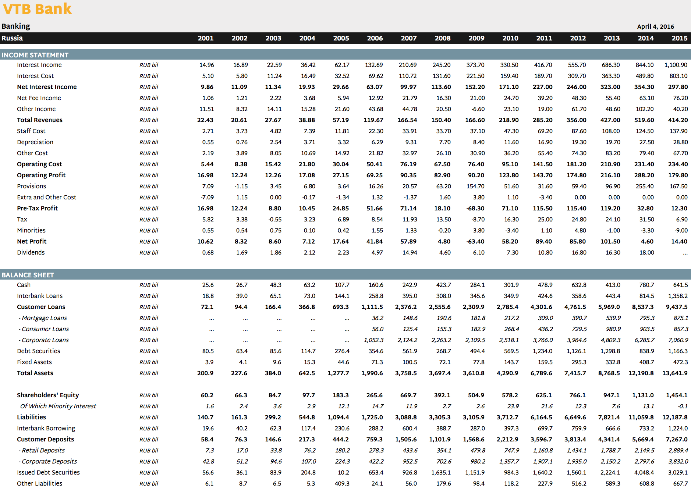Click the VTB Bank title
The image size is (691, 490).
[x=37, y=9]
